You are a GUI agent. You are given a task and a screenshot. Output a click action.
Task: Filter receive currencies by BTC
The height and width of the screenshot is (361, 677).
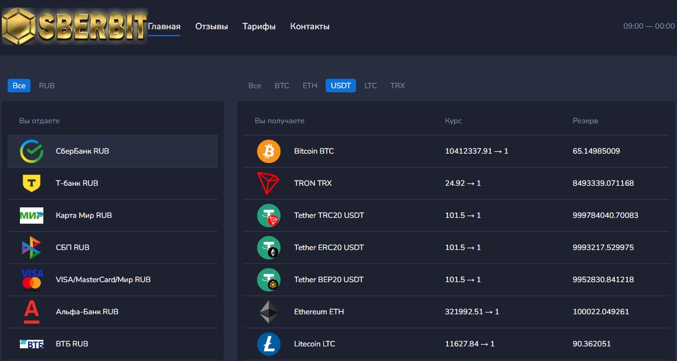click(x=282, y=86)
